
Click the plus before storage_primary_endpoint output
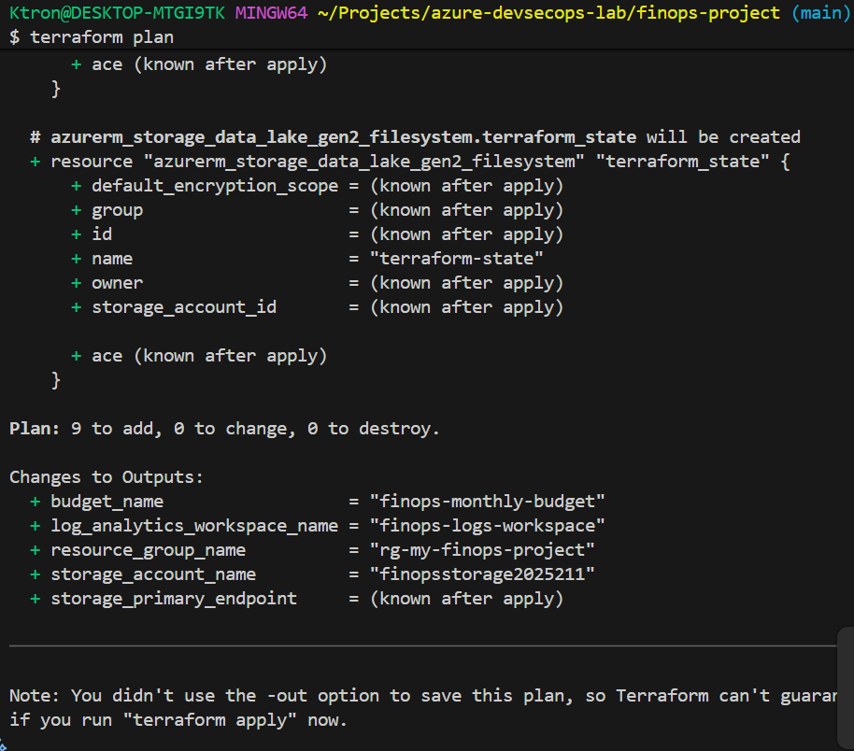pos(36,599)
